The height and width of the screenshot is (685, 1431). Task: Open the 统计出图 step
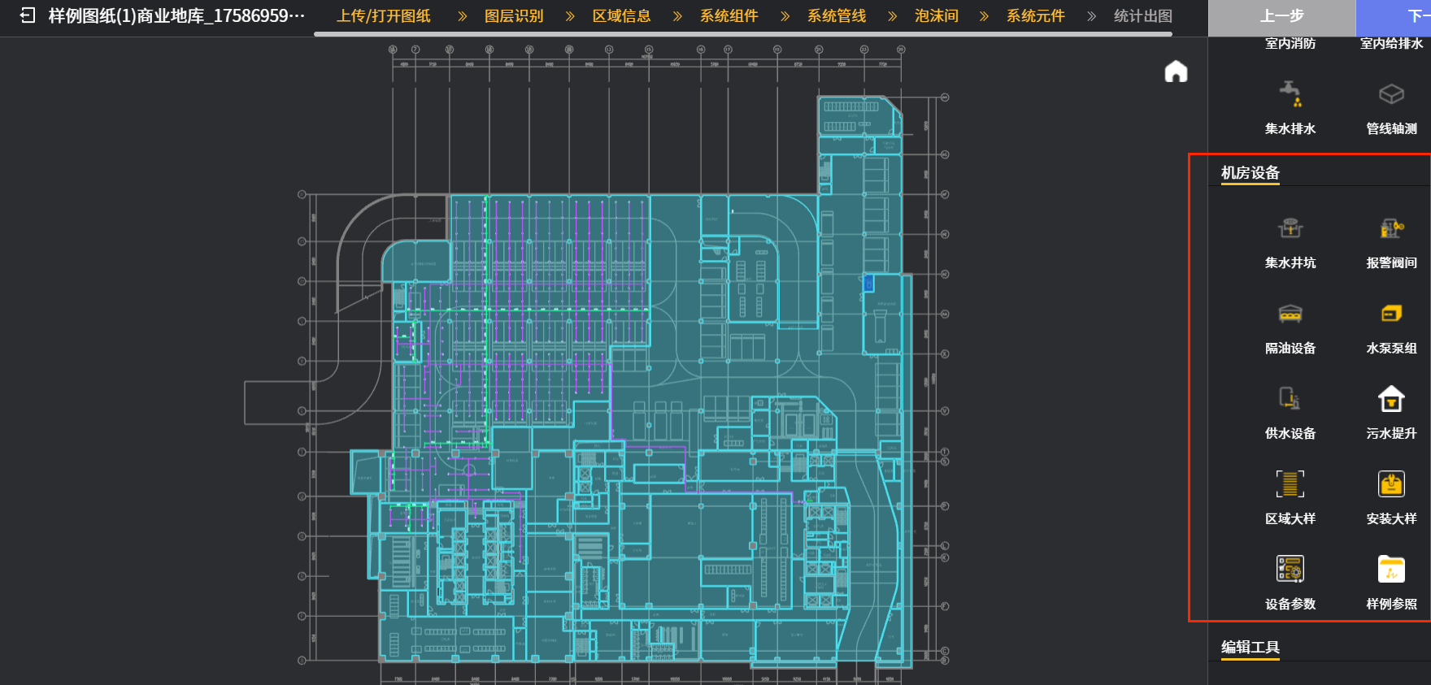point(1142,16)
